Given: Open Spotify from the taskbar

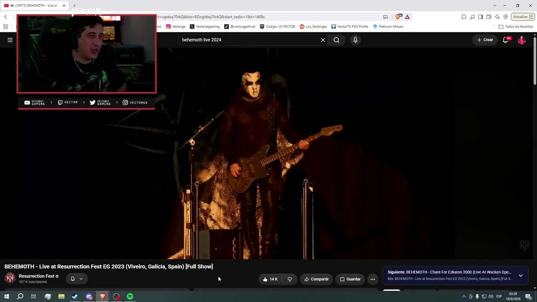Looking at the screenshot, I should coord(130,297).
